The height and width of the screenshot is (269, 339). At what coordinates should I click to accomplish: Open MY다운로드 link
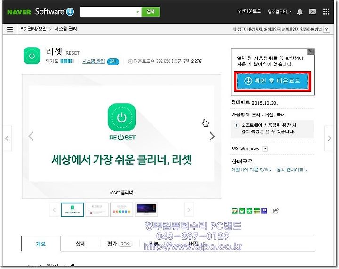249,11
